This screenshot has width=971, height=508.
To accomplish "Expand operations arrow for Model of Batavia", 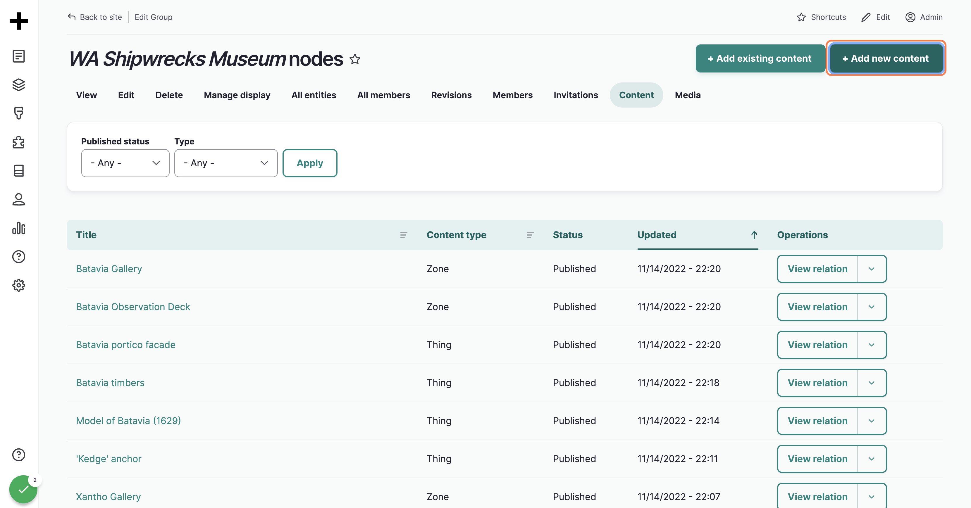I will click(x=872, y=421).
